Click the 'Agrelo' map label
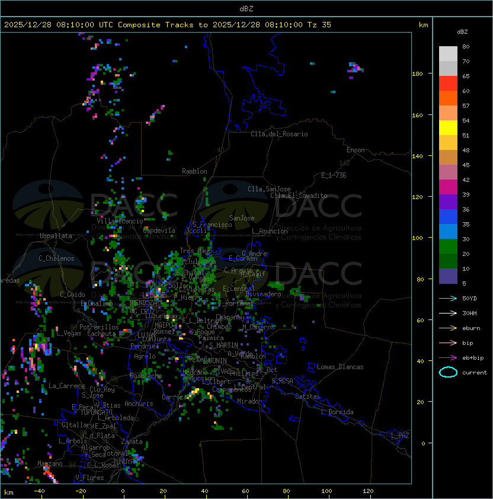493x499 pixels. point(145,356)
